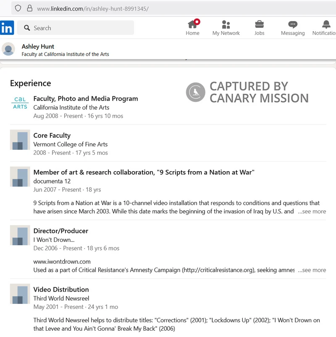This screenshot has height=337, width=336.
Task: Focus the LinkedIn Search field
Action: point(76,28)
